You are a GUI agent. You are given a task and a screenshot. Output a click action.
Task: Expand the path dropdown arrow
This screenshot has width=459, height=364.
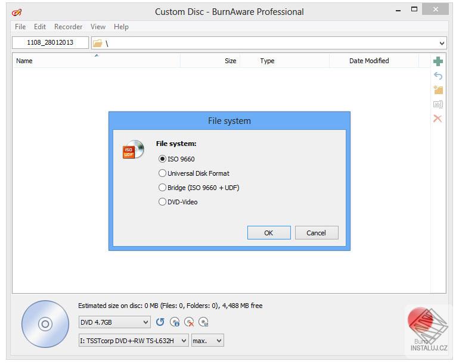pyautogui.click(x=442, y=43)
